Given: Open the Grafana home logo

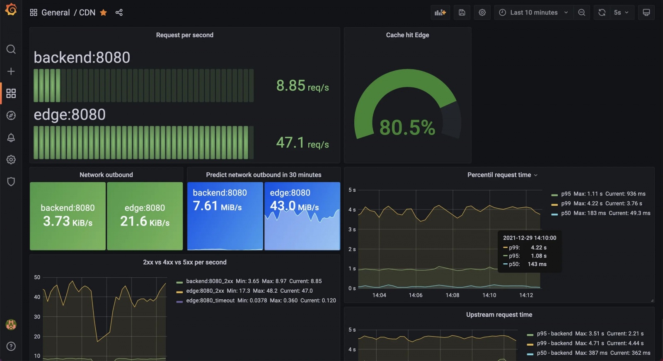Looking at the screenshot, I should [11, 9].
